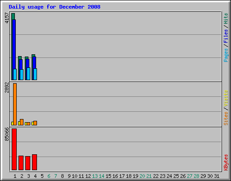Select the green Hits bar top for day 1
The image size is (231, 181).
coord(13,16)
